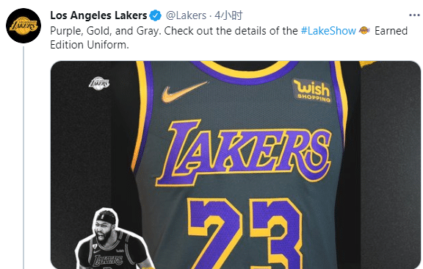Screen dimensions: 423x269
Task: Open the Lakers profile avatar
Action: 23,26
